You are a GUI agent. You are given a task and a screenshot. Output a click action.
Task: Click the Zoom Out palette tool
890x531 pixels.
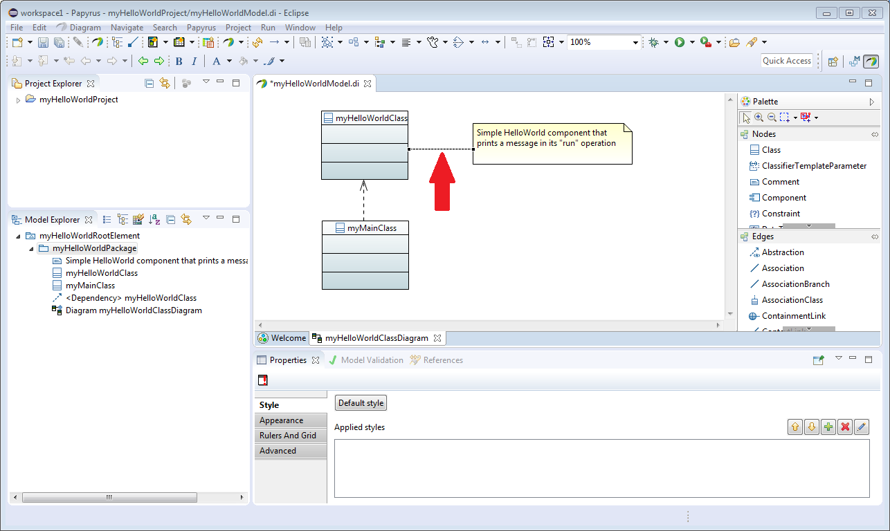coord(771,118)
